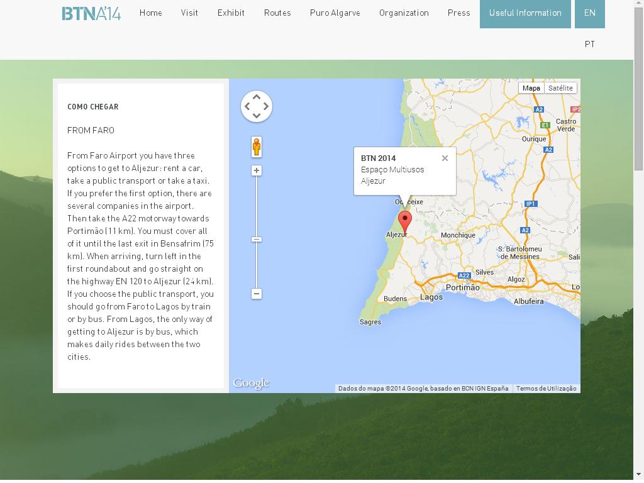The height and width of the screenshot is (483, 644).
Task: Click the Budens label on the map
Action: pos(395,299)
